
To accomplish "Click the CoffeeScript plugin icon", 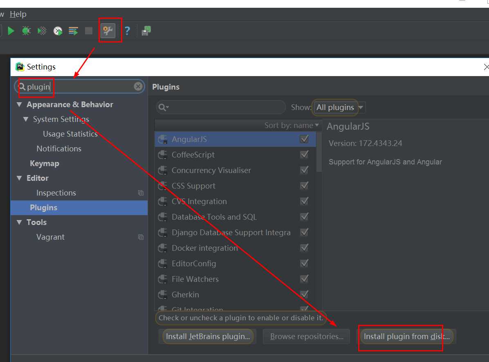I will (162, 155).
